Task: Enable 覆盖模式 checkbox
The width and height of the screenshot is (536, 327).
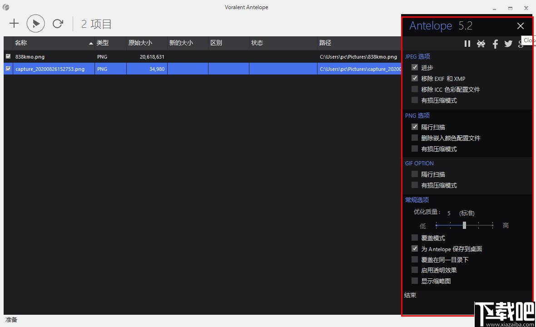Action: coord(415,238)
